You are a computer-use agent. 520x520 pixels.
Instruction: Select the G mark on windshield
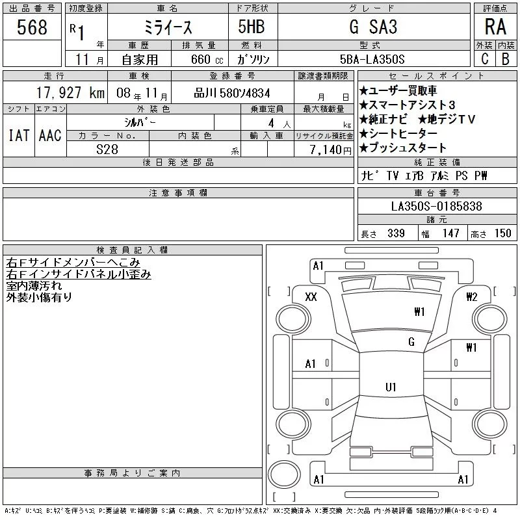[411, 342]
